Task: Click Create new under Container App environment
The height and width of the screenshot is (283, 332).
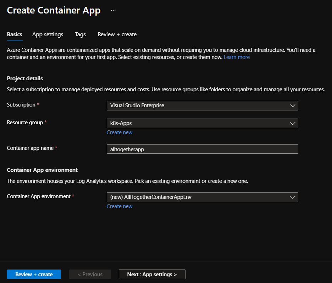Action: pos(120,206)
